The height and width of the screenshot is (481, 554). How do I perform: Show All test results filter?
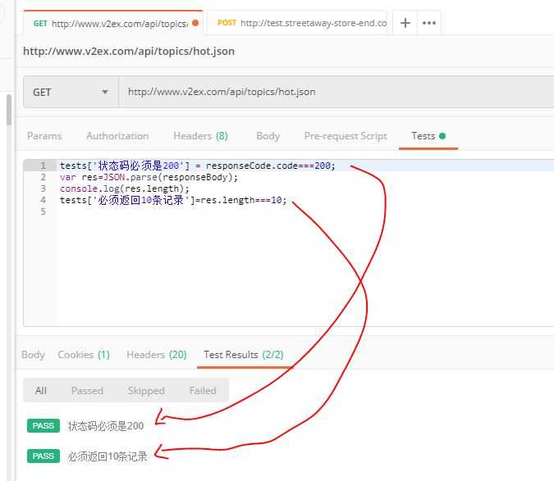(41, 391)
